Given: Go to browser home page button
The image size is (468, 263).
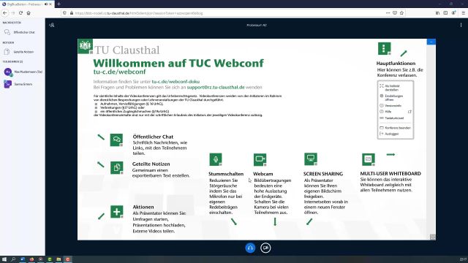Looking at the screenshot, I should 29,13.
